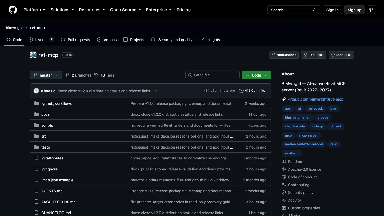Click the 415 Commits link
This screenshot has height=216, width=384.
tap(252, 91)
